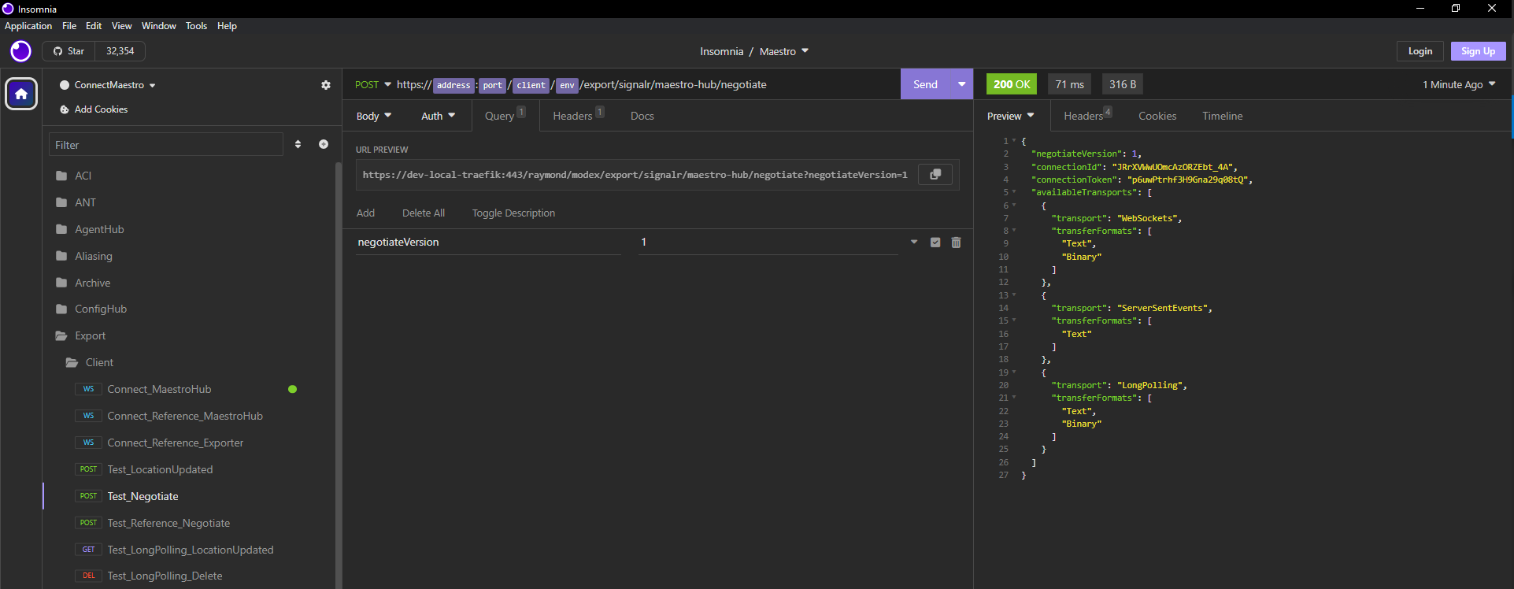Switch to the request Headers tab
Image resolution: width=1514 pixels, height=589 pixels.
(578, 116)
